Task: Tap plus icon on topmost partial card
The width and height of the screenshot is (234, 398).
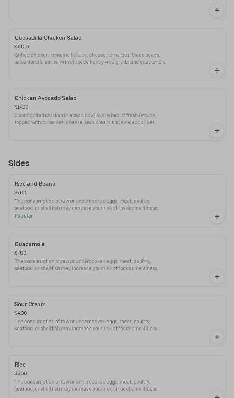Action: click(217, 10)
